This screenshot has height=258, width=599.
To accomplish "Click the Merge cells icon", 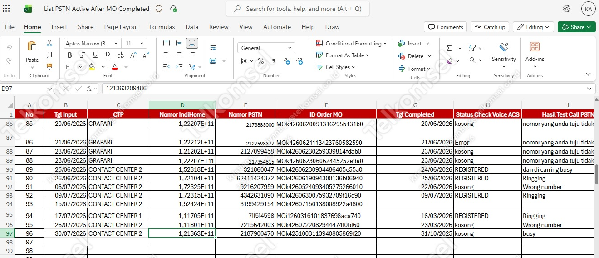I will 213,60.
